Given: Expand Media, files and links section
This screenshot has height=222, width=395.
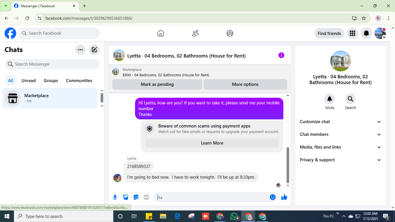Looking at the screenshot, I should (340, 147).
